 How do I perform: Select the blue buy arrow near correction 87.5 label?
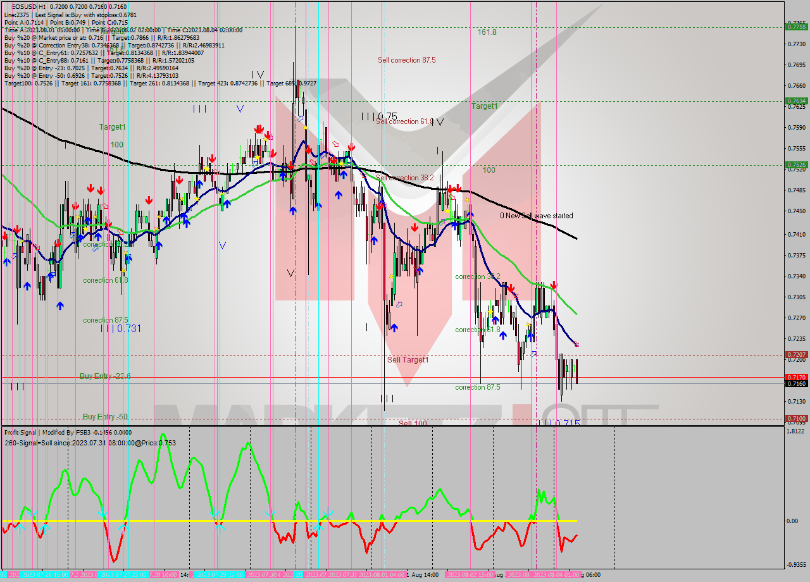click(x=60, y=306)
